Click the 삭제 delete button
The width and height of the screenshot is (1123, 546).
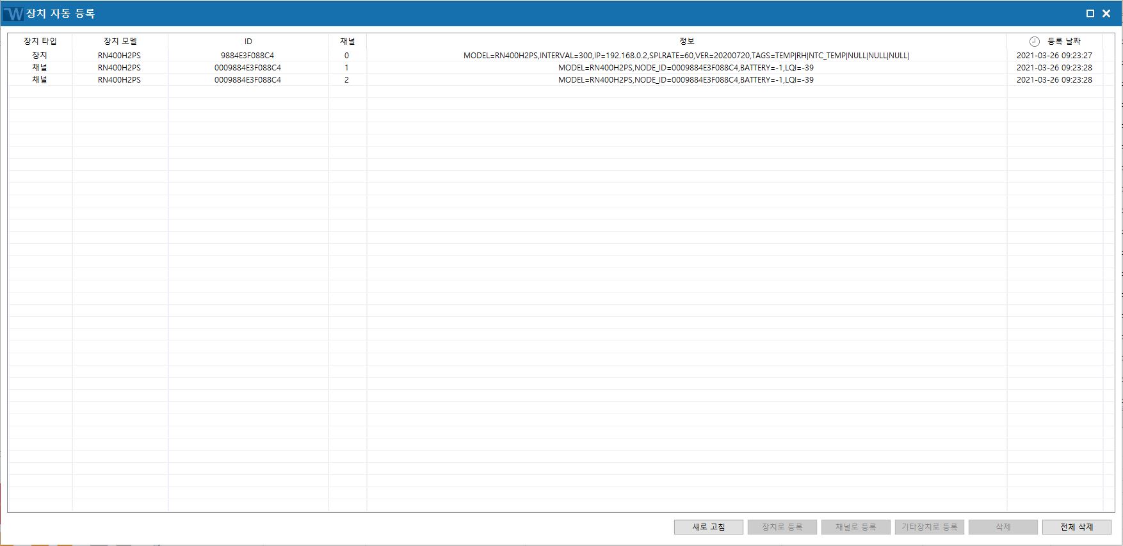click(x=1003, y=527)
